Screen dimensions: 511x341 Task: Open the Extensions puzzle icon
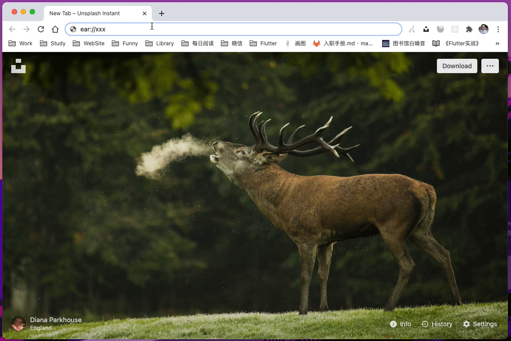tap(469, 29)
